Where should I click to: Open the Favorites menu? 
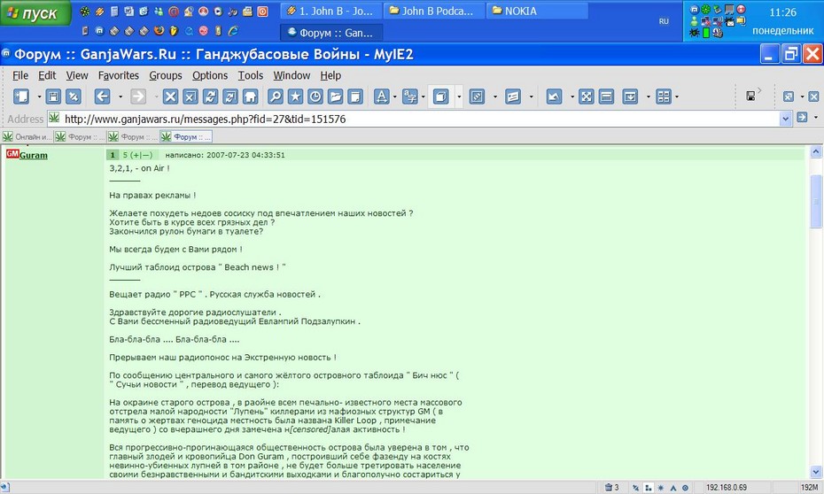pyautogui.click(x=118, y=75)
